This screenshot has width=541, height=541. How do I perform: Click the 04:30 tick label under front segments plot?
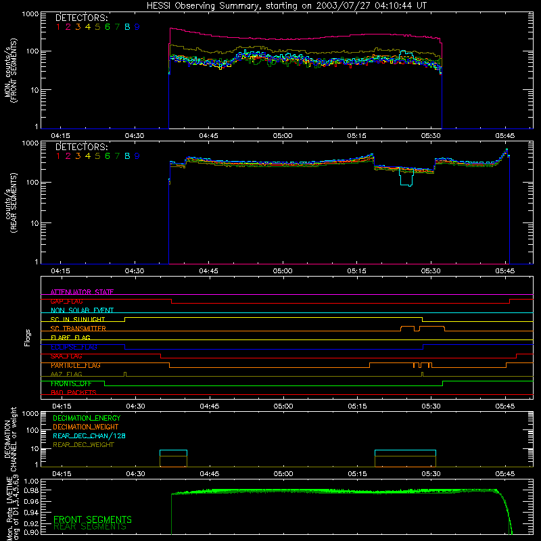(x=135, y=136)
